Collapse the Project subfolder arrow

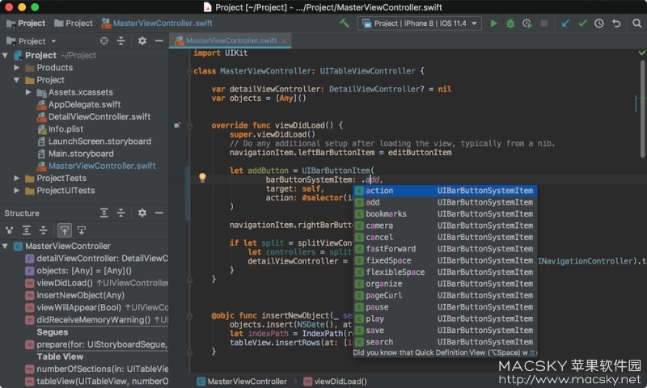point(16,79)
